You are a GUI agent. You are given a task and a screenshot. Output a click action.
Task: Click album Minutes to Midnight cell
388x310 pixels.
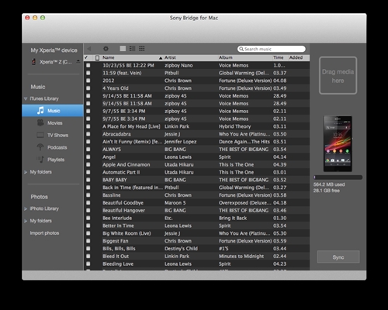[x=241, y=257]
